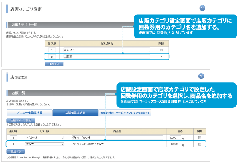244x162 pixels.
Task: Click ベーシックコース5回分回数券 product name field
Action: coord(117,144)
